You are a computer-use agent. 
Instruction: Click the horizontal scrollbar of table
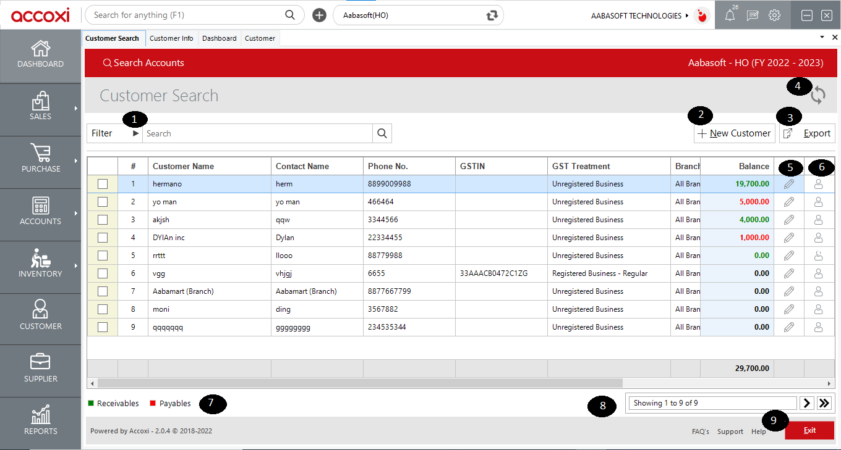[x=360, y=383]
